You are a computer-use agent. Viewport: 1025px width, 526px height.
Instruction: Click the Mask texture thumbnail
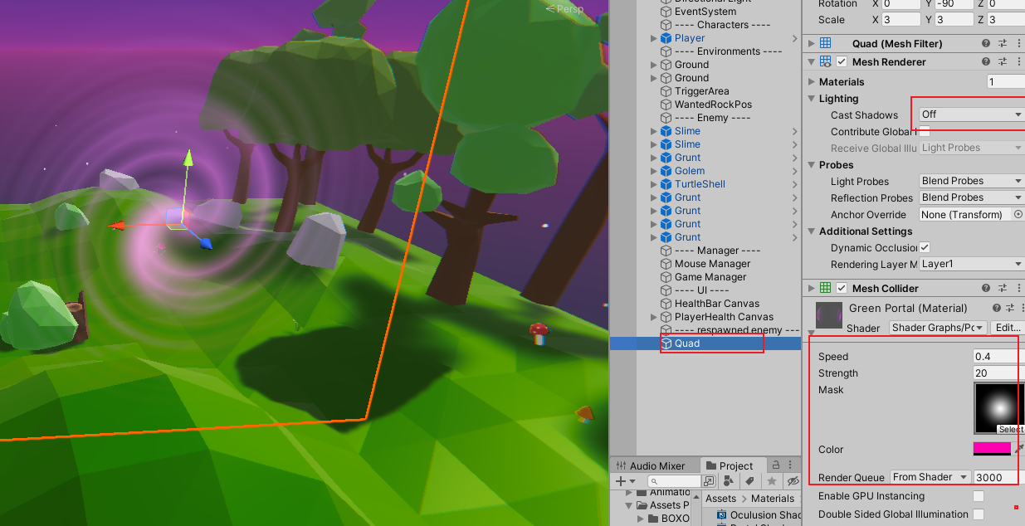coord(999,407)
